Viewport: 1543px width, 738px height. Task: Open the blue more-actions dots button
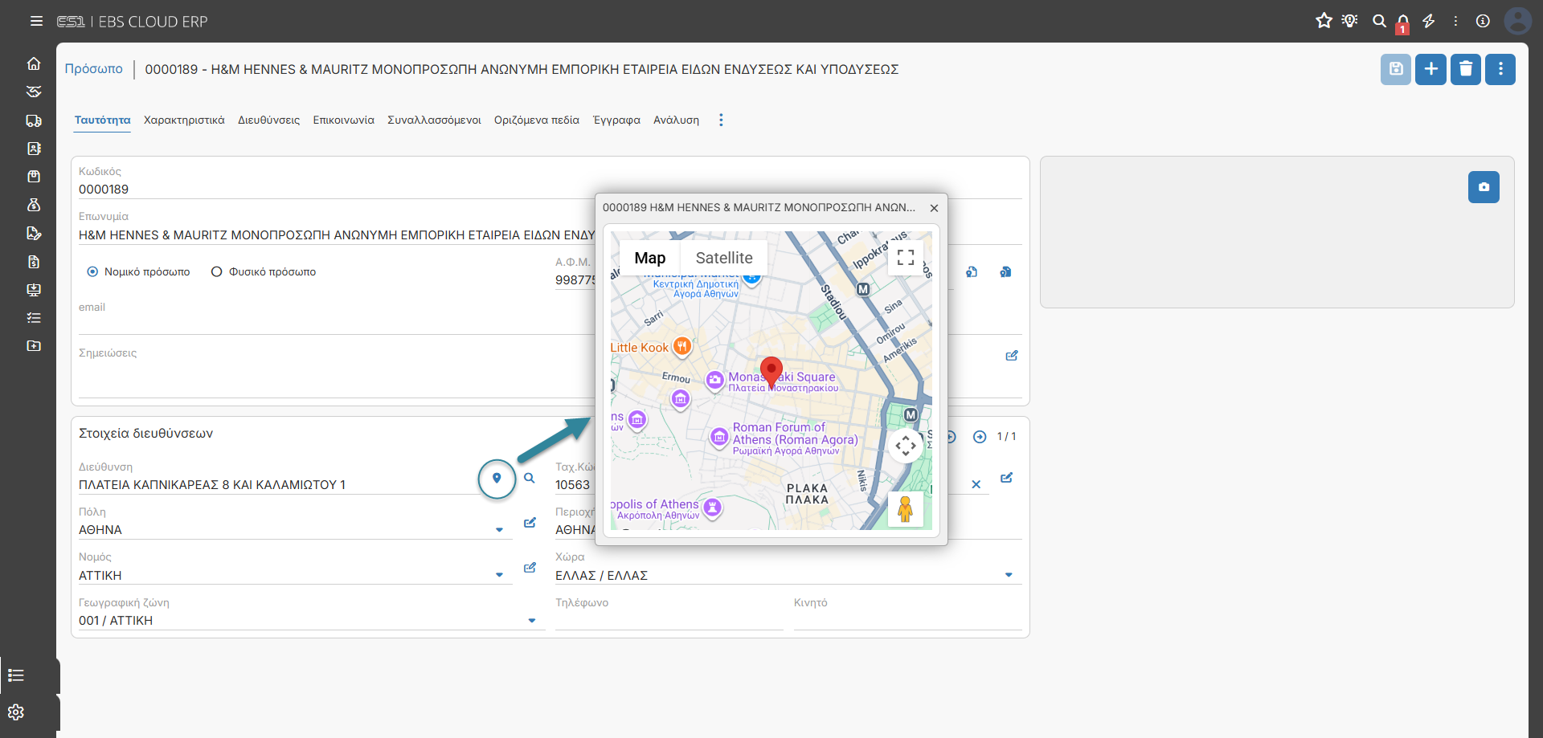1500,69
